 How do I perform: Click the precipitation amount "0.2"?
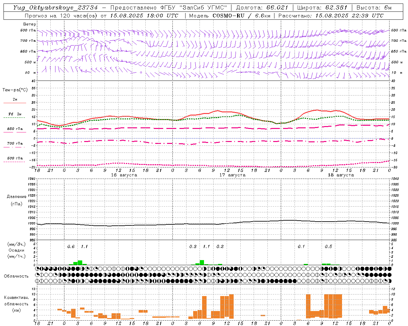[x=220, y=247]
